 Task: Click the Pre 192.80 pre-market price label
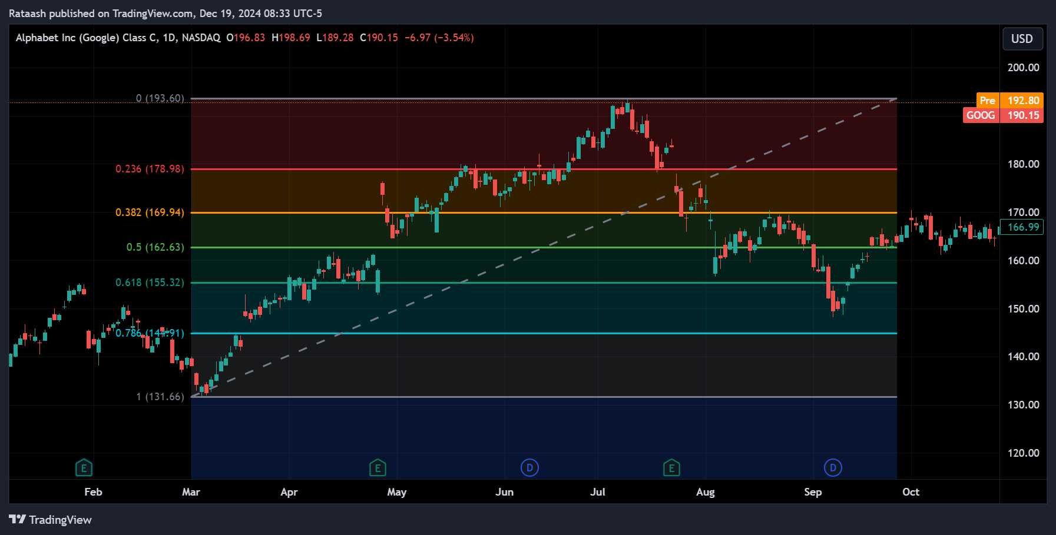[1009, 101]
